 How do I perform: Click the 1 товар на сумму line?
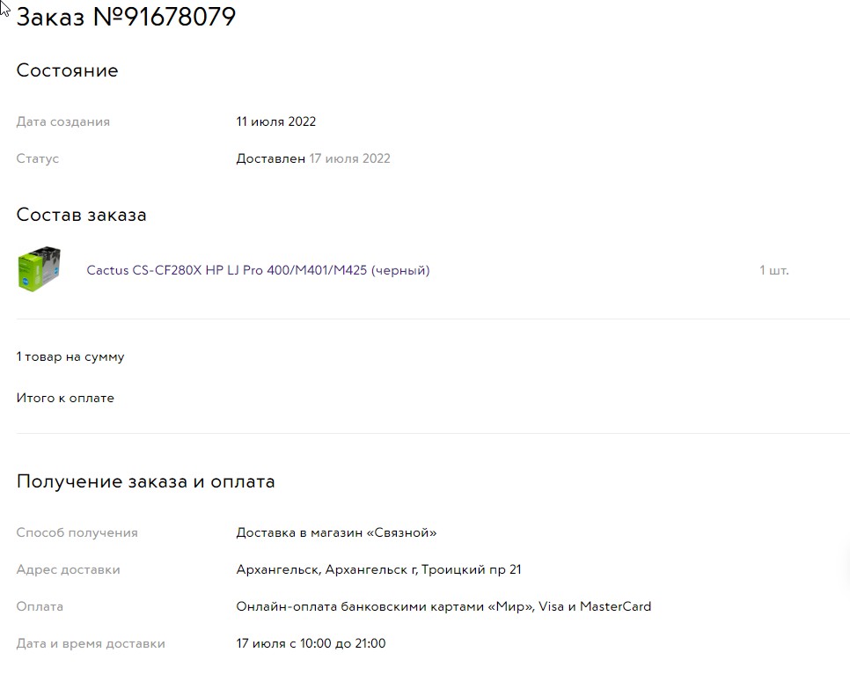(70, 356)
